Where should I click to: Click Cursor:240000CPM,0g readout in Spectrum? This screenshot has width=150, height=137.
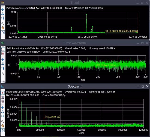coord(54,95)
